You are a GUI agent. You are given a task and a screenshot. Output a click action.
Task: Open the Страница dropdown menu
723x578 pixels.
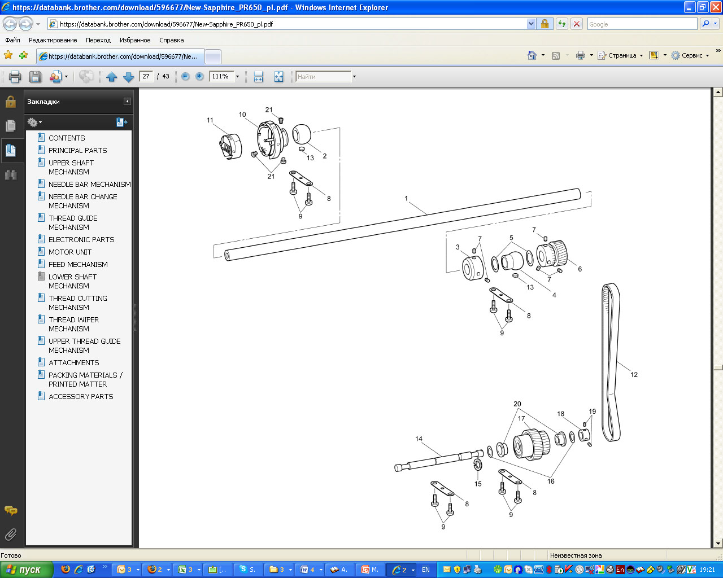(x=622, y=55)
